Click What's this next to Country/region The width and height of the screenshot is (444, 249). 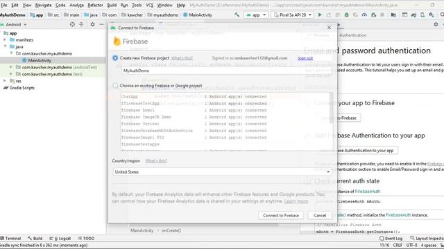pyautogui.click(x=156, y=161)
